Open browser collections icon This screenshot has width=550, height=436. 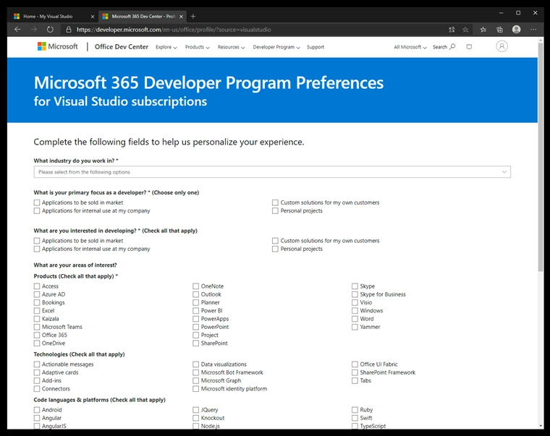pyautogui.click(x=499, y=30)
